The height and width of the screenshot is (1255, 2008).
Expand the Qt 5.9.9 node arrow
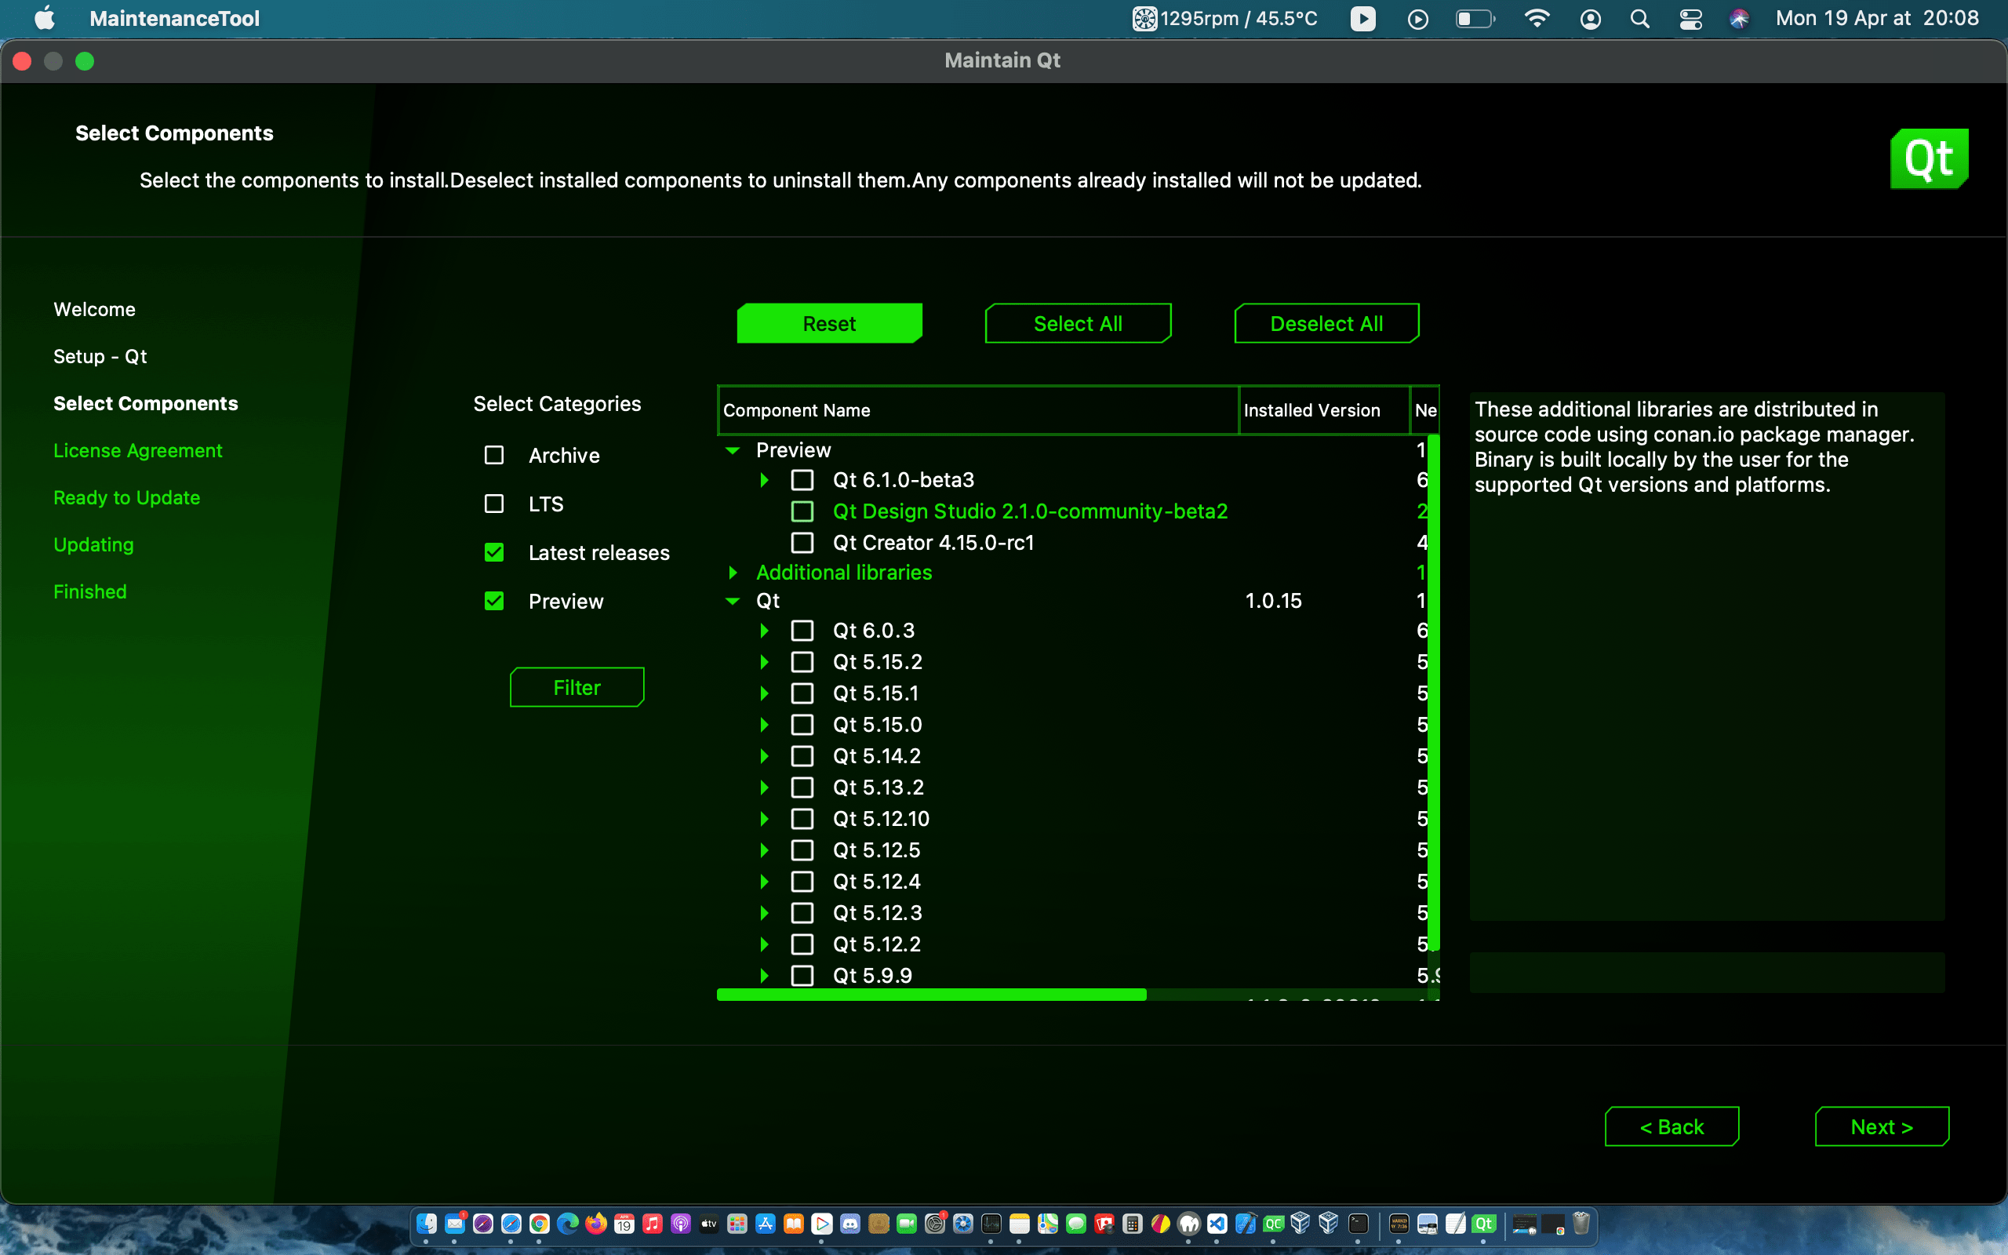[764, 976]
